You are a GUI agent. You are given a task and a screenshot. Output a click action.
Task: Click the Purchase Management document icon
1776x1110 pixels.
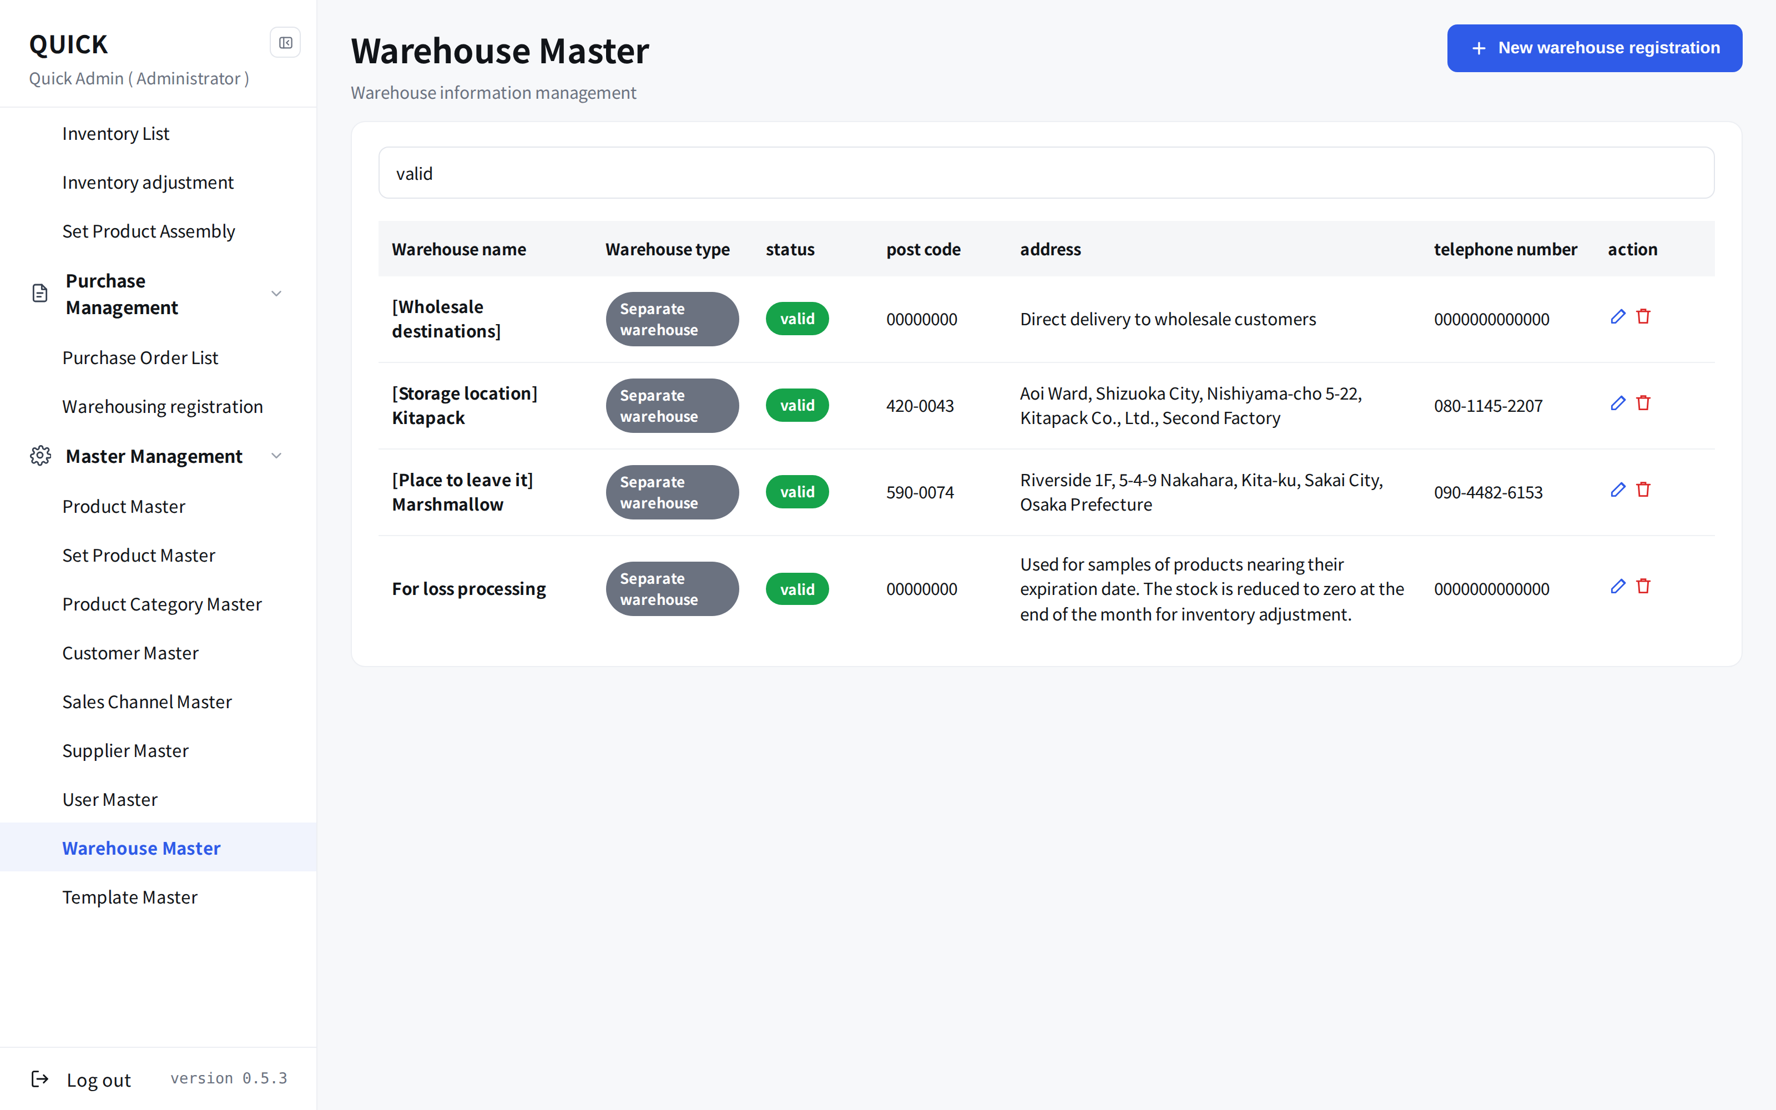click(x=41, y=293)
